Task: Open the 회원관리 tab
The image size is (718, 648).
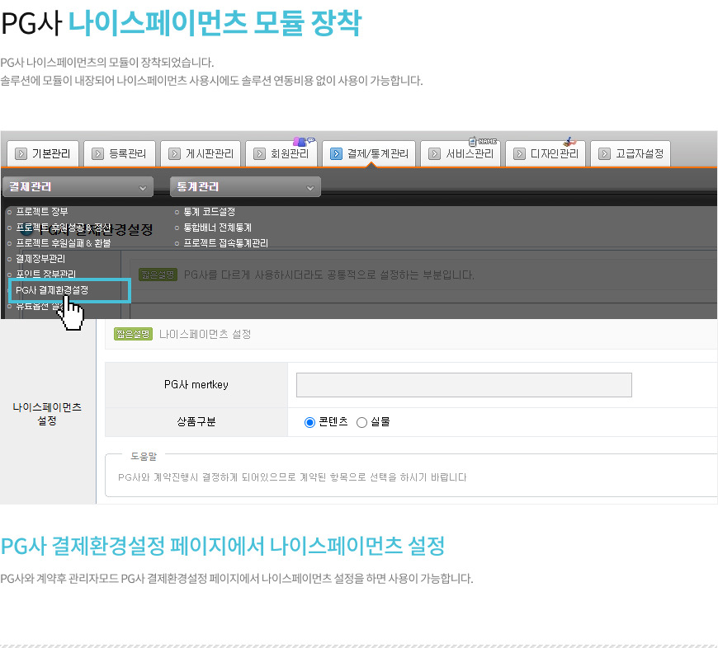Action: pyautogui.click(x=281, y=153)
